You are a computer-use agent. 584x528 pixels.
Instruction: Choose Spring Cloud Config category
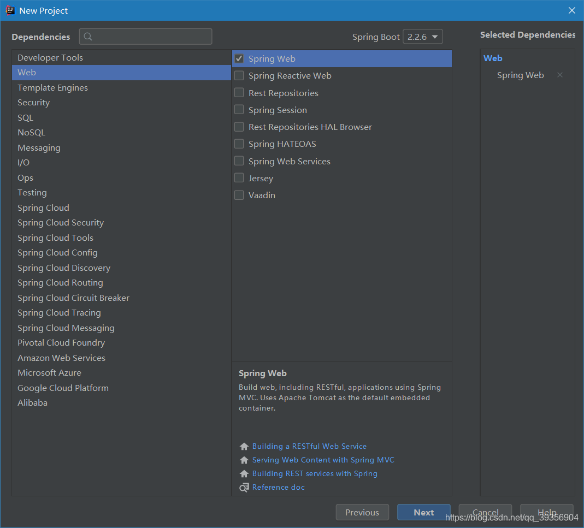pyautogui.click(x=121, y=253)
